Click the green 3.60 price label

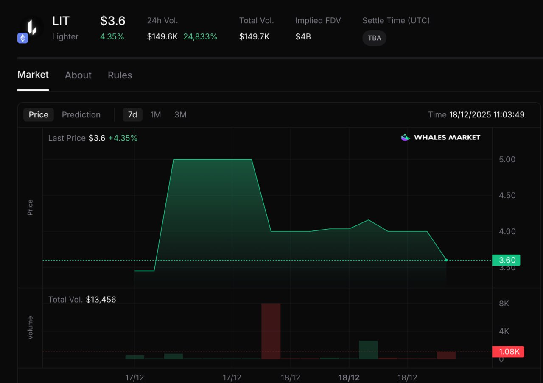click(506, 260)
